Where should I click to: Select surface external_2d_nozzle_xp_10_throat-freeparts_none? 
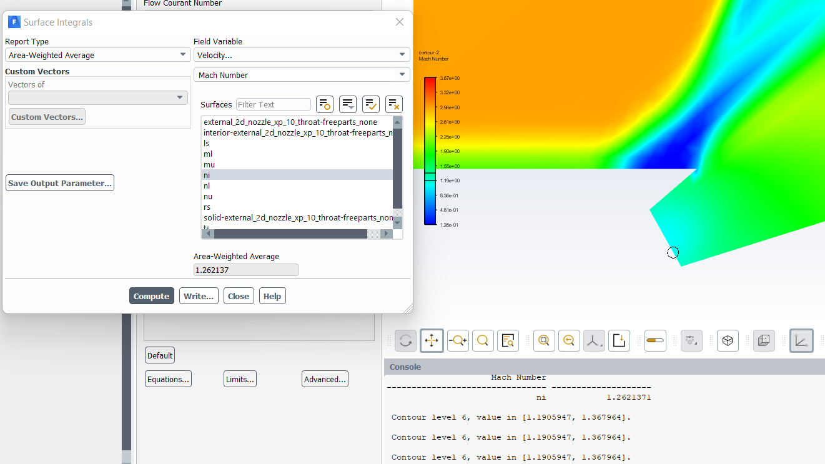297,122
